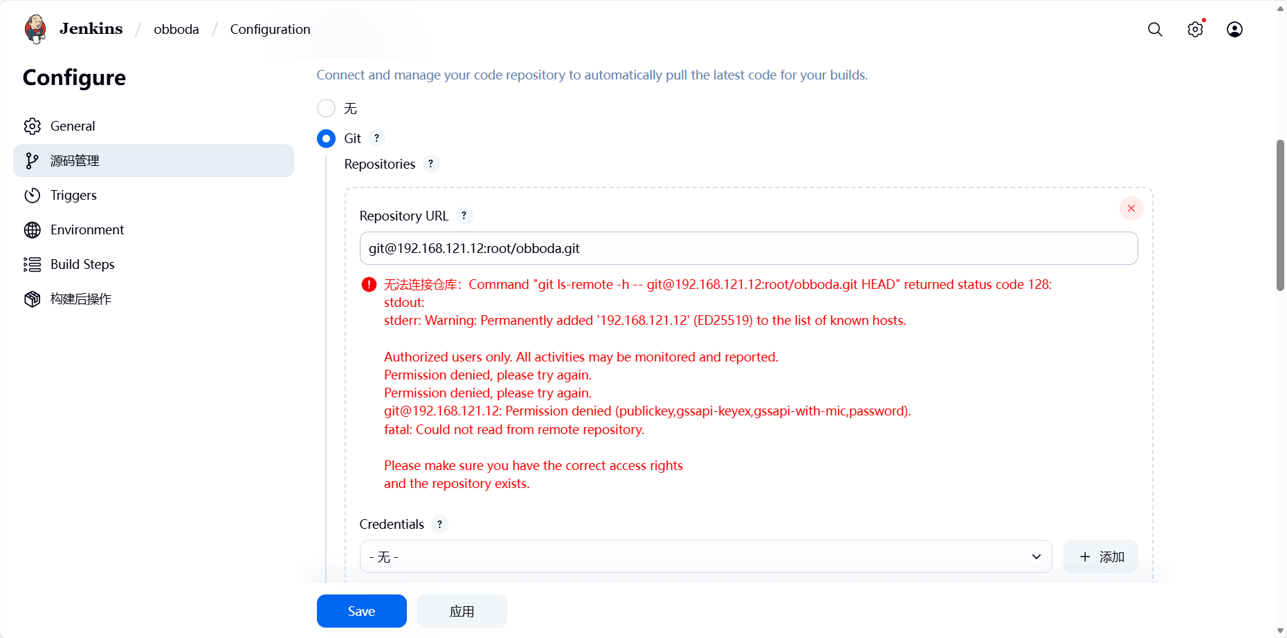The image size is (1287, 638).
Task: Click 添加 to add credentials
Action: [x=1100, y=556]
